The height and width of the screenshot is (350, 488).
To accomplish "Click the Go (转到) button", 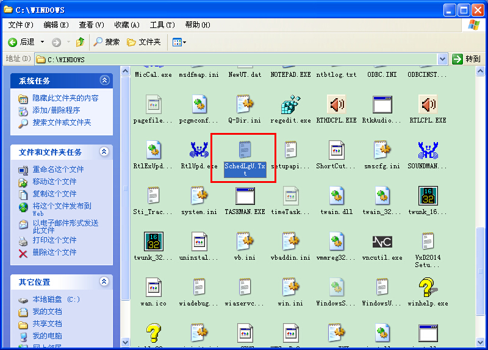I will click(466, 59).
